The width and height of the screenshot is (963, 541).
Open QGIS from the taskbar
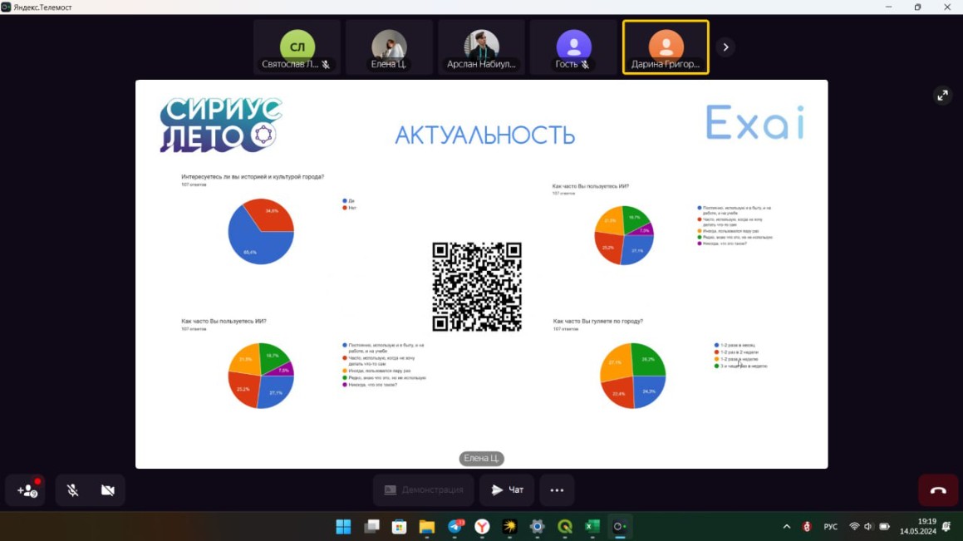coord(564,527)
